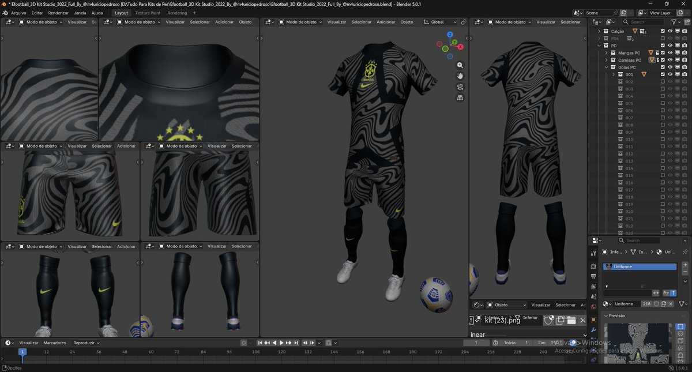Toggle fake user shield for Uniforme material
This screenshot has height=372, width=692.
(656, 304)
